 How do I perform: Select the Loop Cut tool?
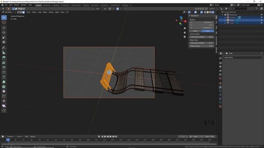point(4,72)
